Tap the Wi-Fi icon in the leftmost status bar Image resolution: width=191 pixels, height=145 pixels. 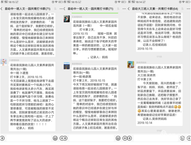[56, 2]
